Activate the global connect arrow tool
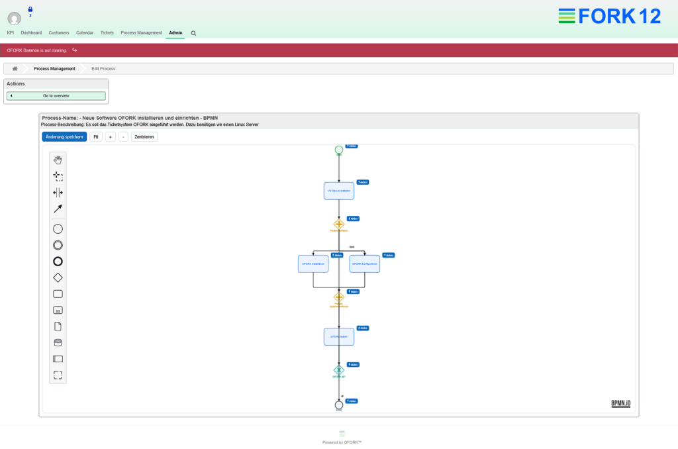 [58, 209]
